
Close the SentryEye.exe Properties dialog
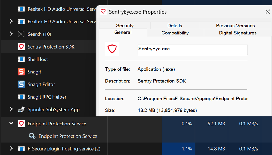(x=268, y=12)
